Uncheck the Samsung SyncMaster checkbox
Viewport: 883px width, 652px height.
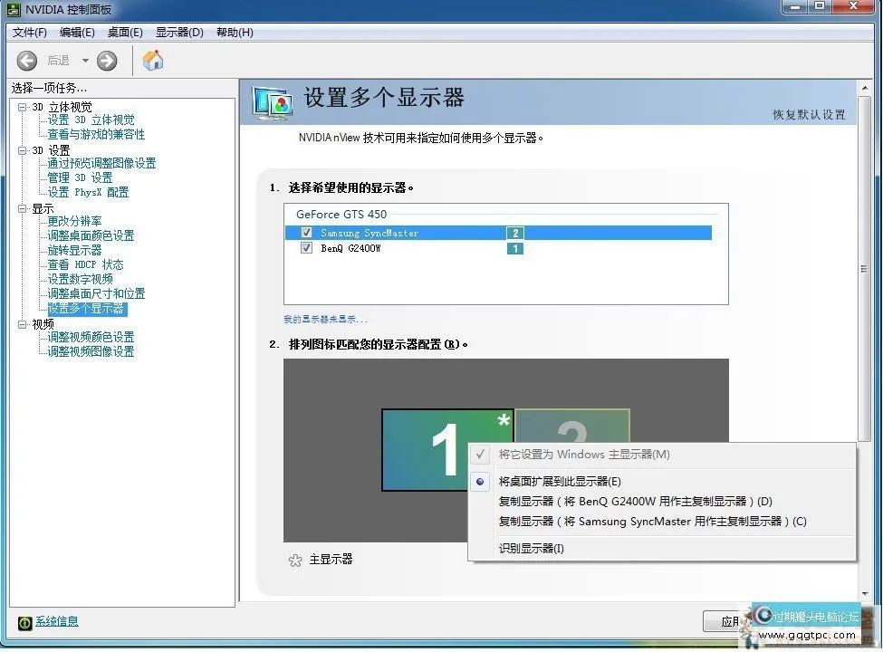point(307,233)
